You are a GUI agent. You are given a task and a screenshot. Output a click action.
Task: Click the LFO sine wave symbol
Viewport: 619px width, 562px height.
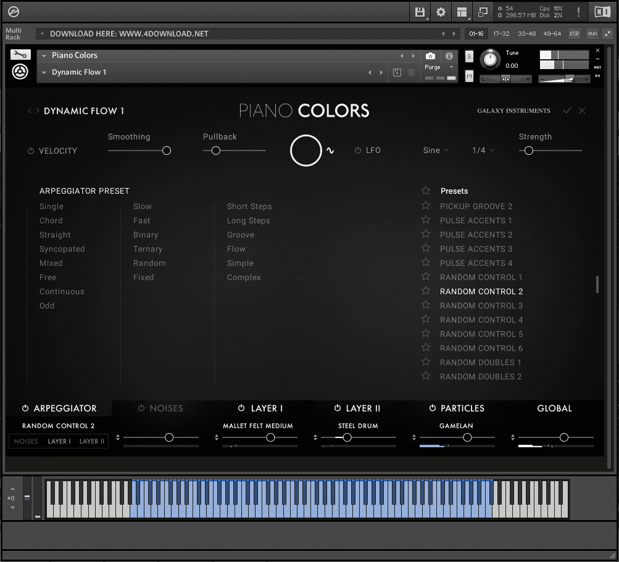pyautogui.click(x=330, y=151)
